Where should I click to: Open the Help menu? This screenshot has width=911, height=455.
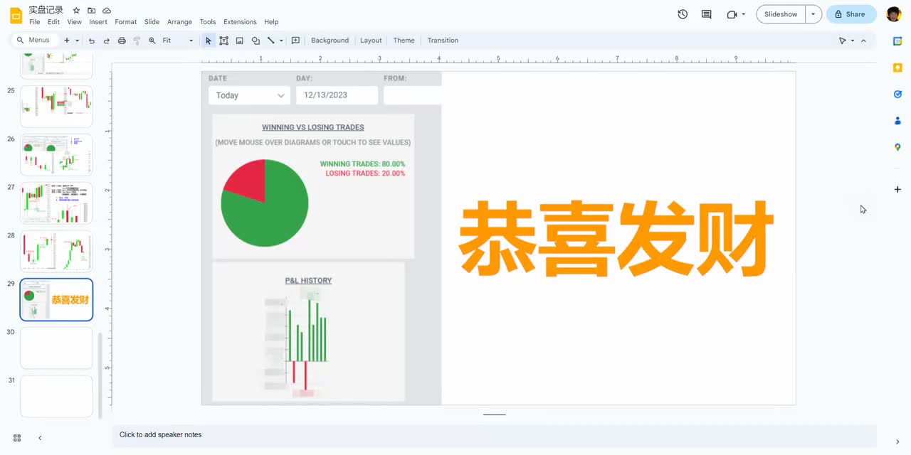(x=271, y=22)
